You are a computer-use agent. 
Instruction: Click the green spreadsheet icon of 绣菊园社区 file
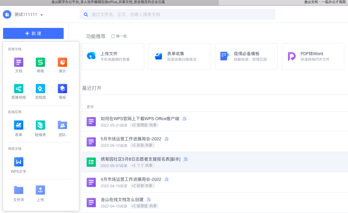[x=91, y=162]
